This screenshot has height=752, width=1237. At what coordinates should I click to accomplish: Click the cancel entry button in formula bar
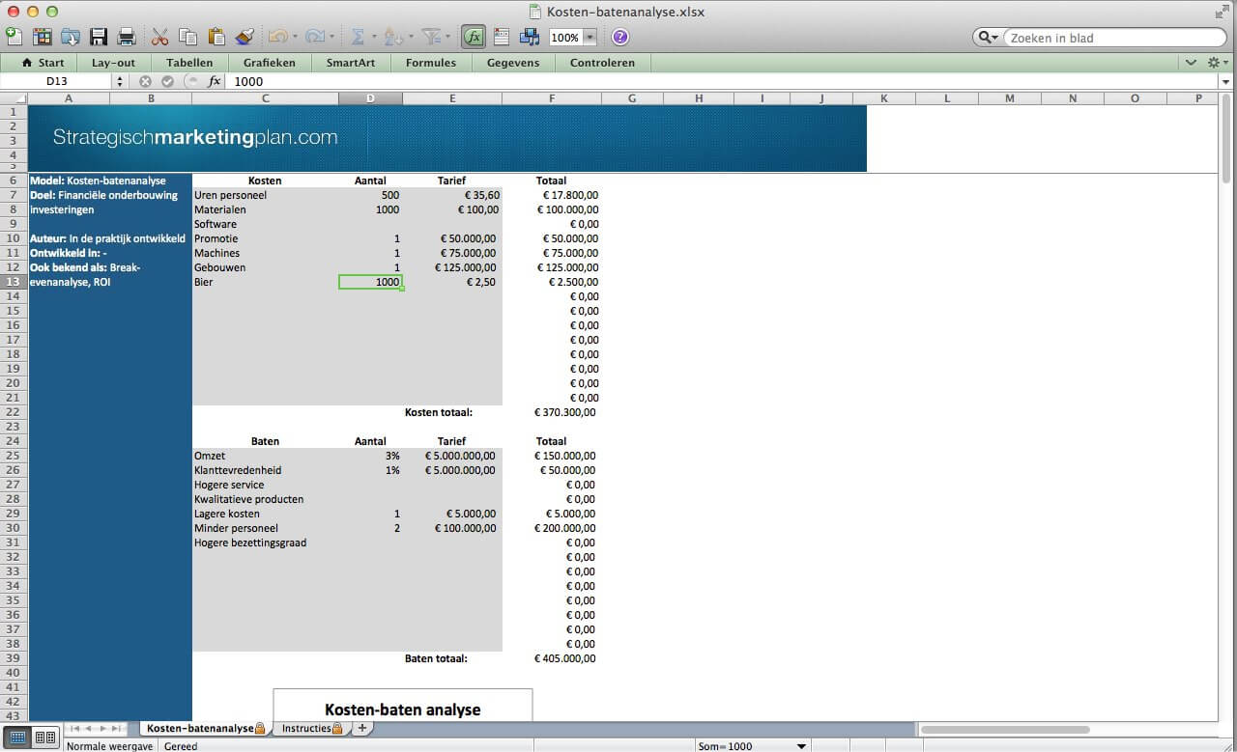[x=146, y=82]
